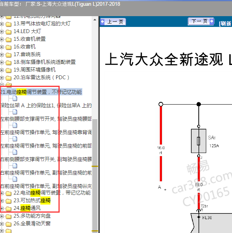The height and width of the screenshot is (233, 232).
Task: Click the folder icon of 20.泊车雷达系统（PDC）
Action: (8, 78)
